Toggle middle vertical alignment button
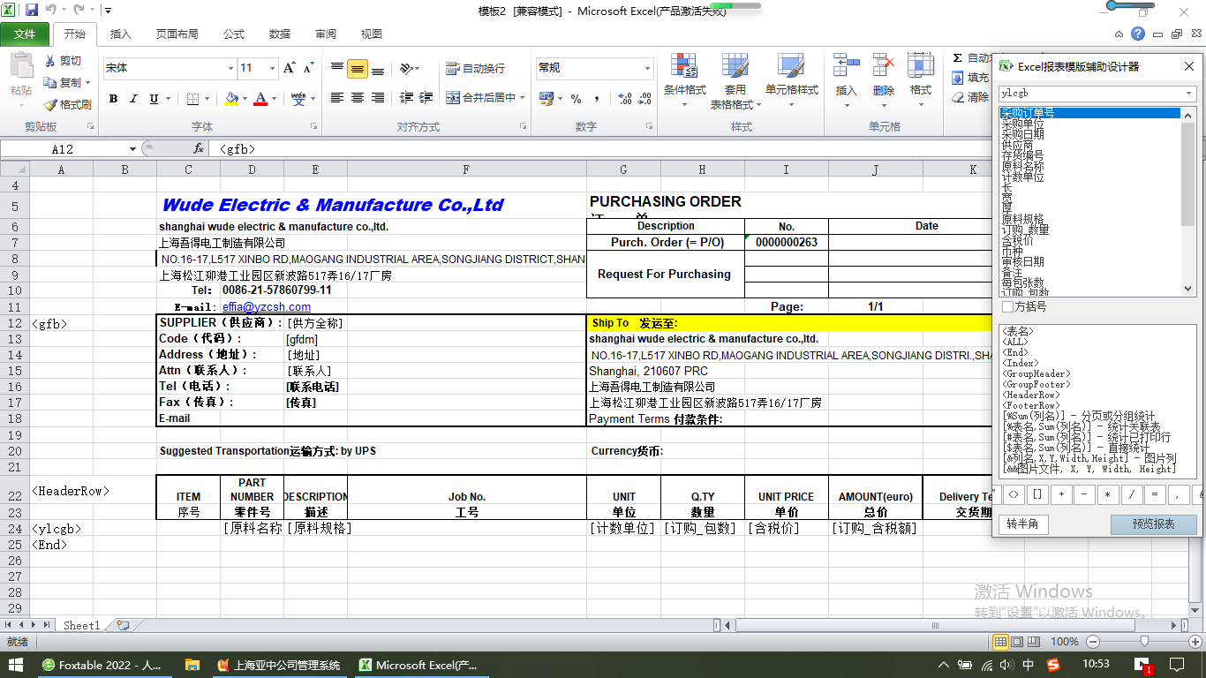This screenshot has height=678, width=1206. point(358,68)
